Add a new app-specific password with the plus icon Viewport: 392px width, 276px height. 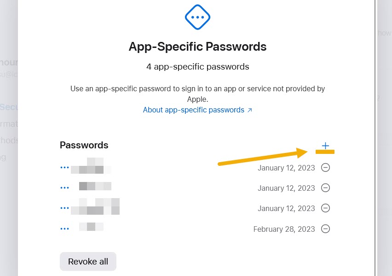(325, 146)
